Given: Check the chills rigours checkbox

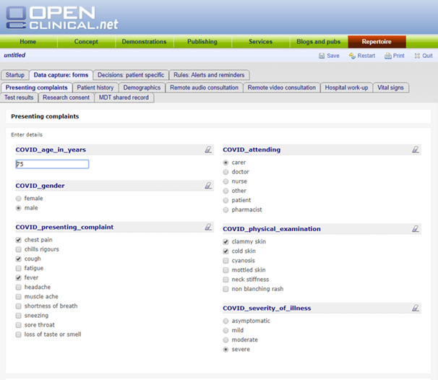Looking at the screenshot, I should (x=19, y=249).
